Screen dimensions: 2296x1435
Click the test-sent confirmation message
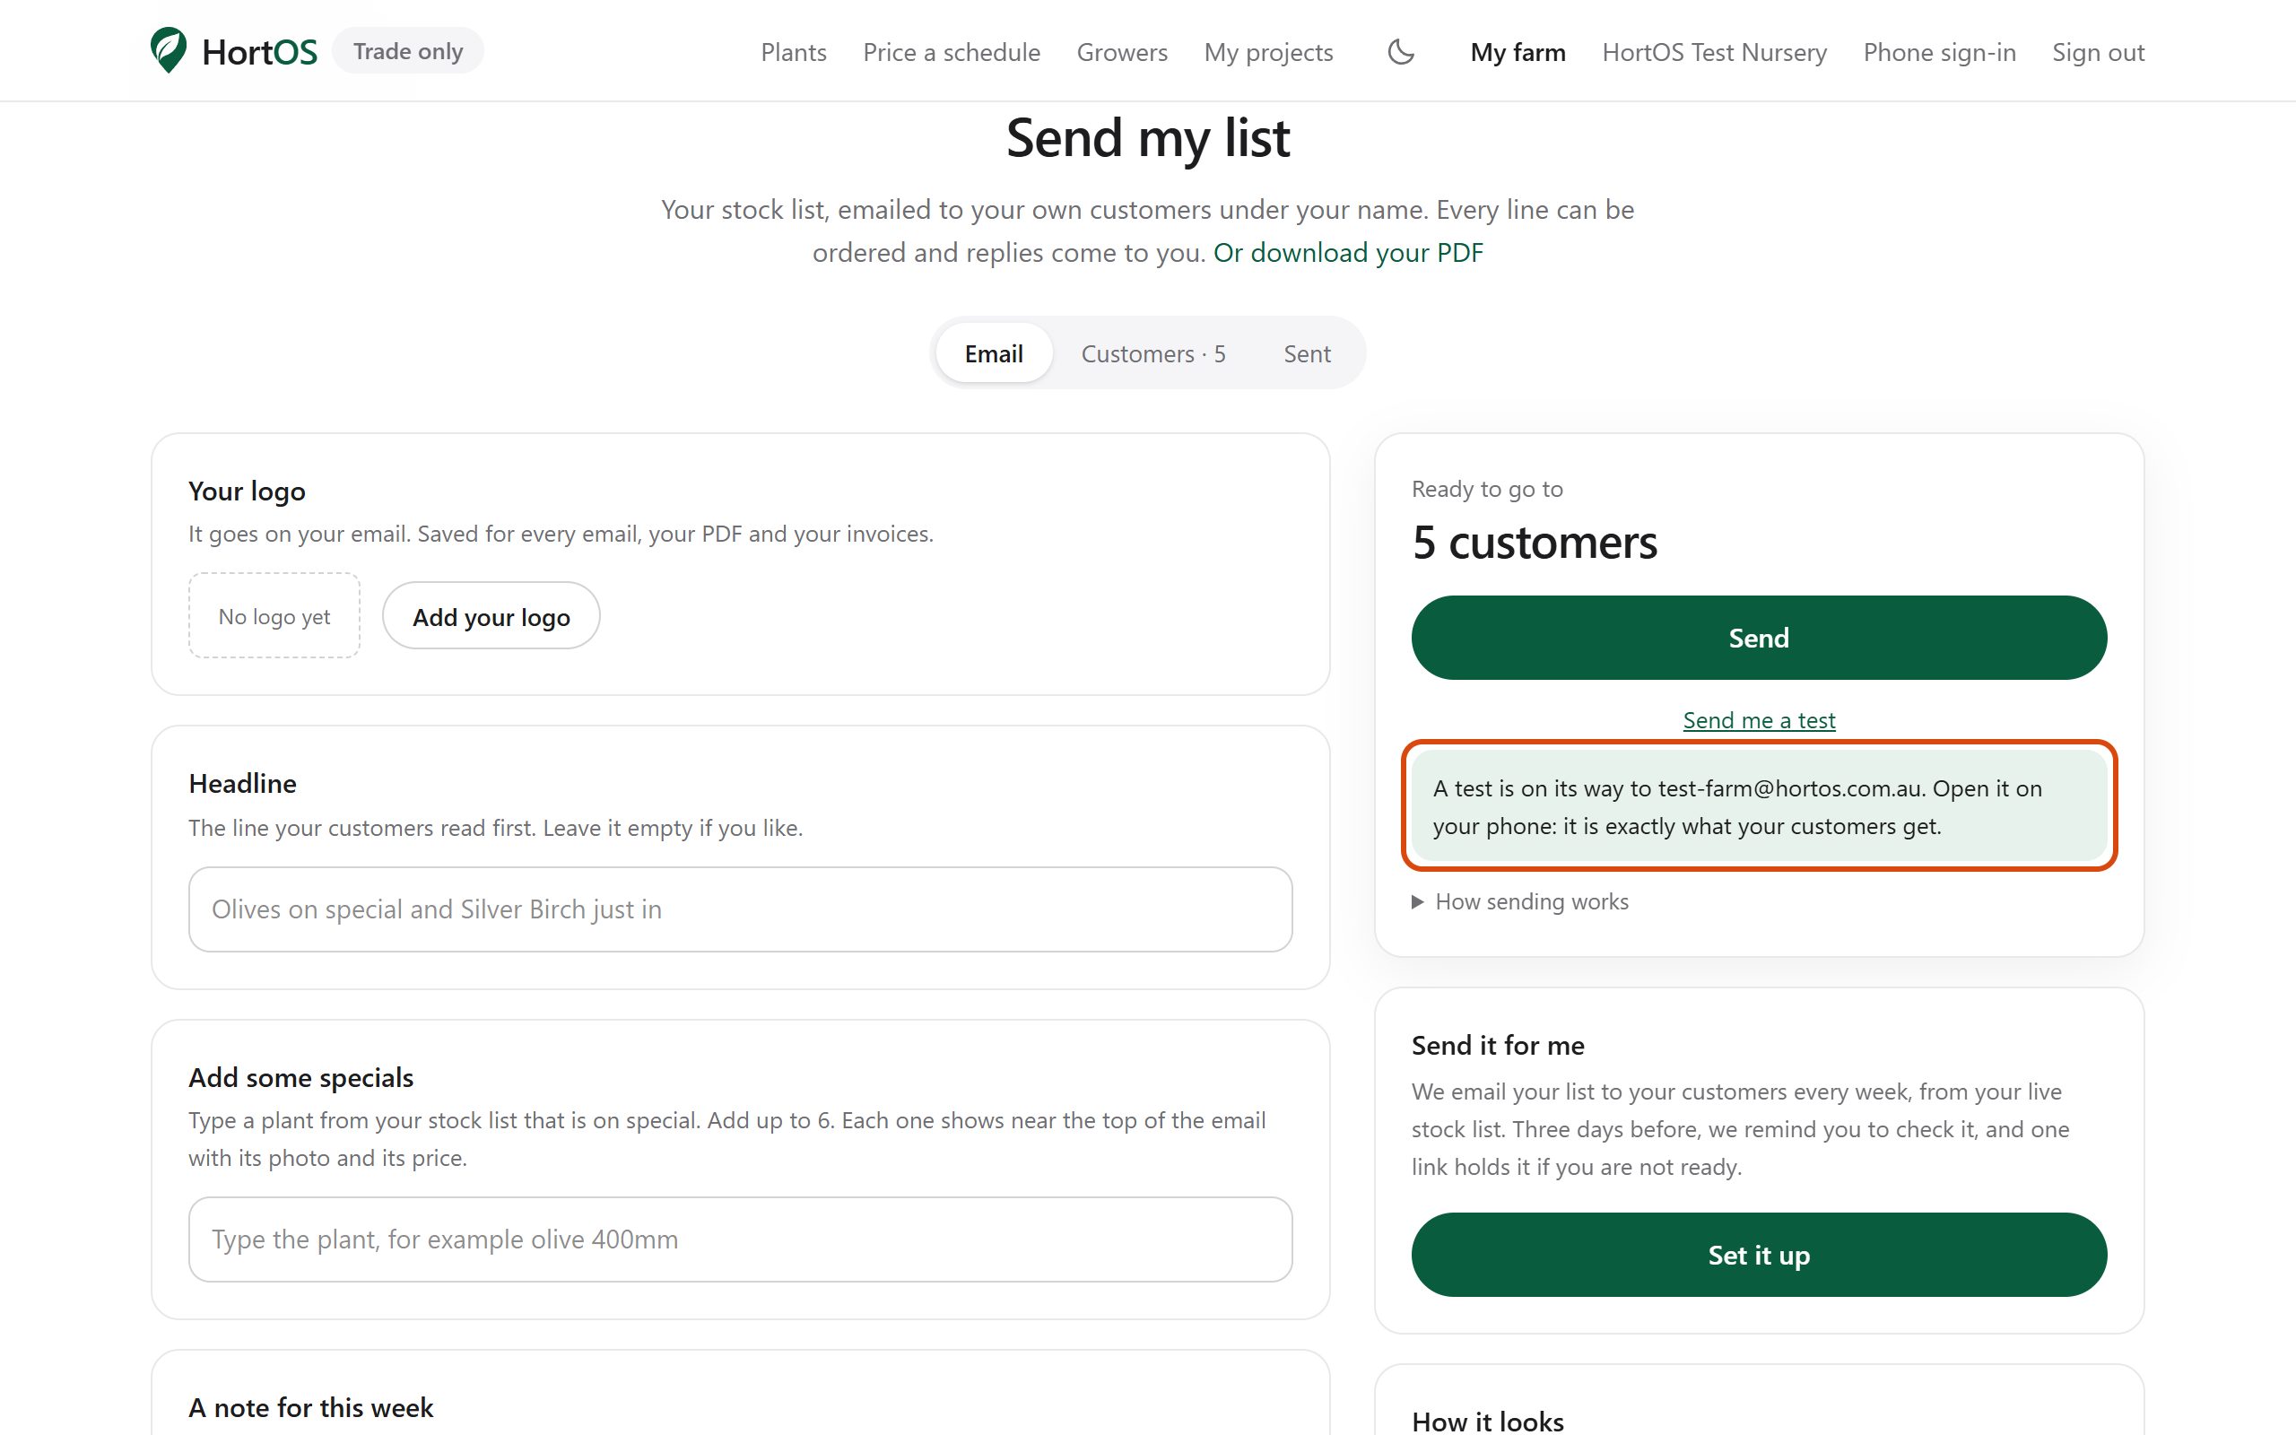click(x=1758, y=805)
